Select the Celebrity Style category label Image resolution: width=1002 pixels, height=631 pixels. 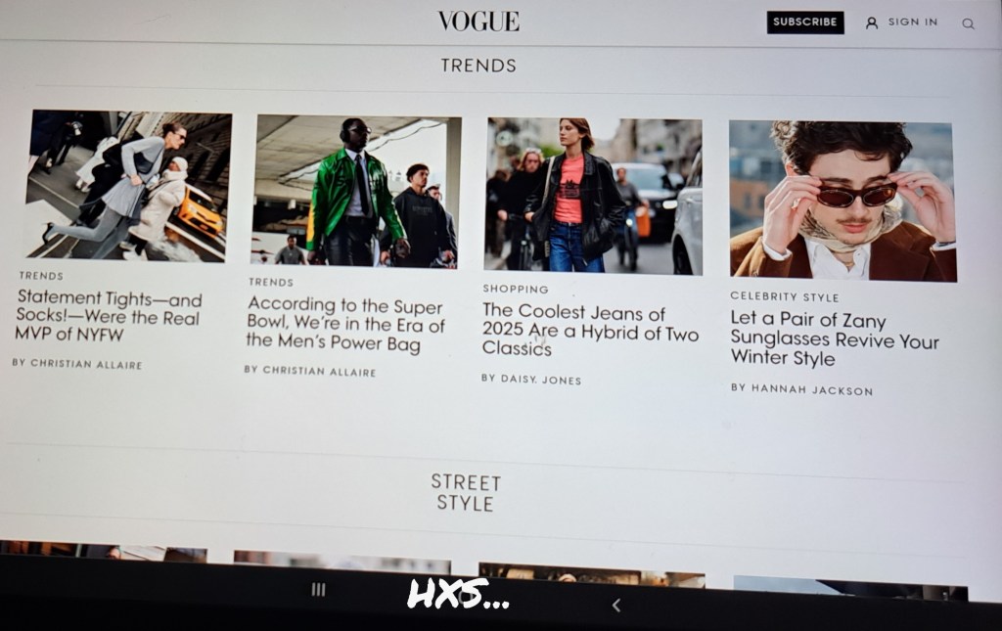785,297
